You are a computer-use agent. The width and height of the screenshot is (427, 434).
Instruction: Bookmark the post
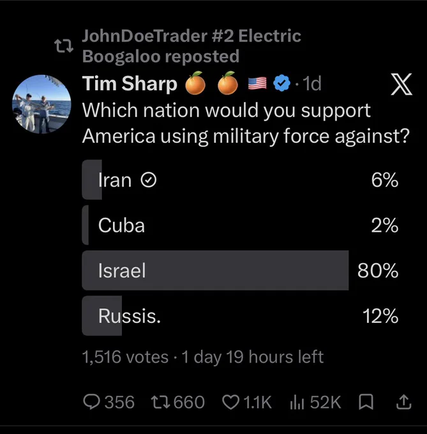click(x=366, y=402)
